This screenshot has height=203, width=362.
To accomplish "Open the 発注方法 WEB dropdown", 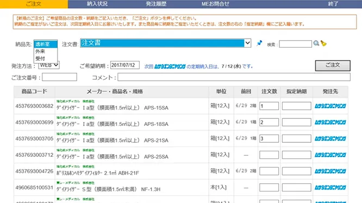I will (49, 65).
